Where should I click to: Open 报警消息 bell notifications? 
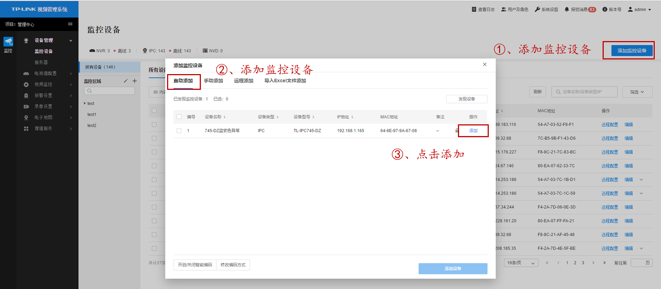click(x=567, y=10)
